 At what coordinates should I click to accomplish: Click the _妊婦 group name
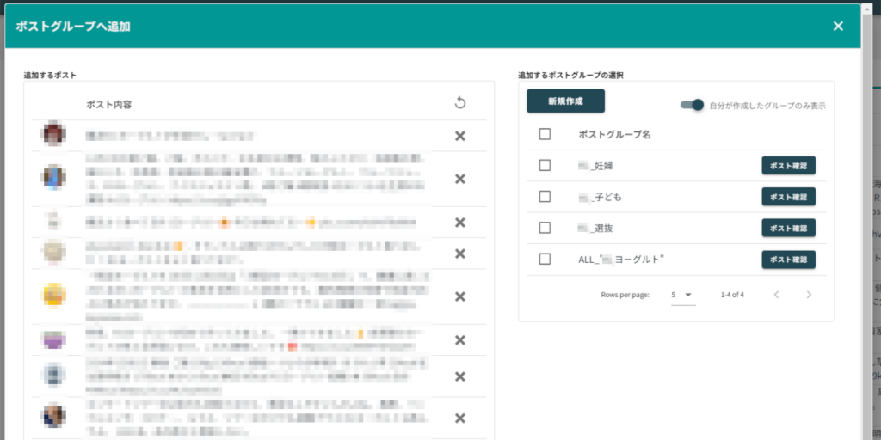tap(596, 166)
